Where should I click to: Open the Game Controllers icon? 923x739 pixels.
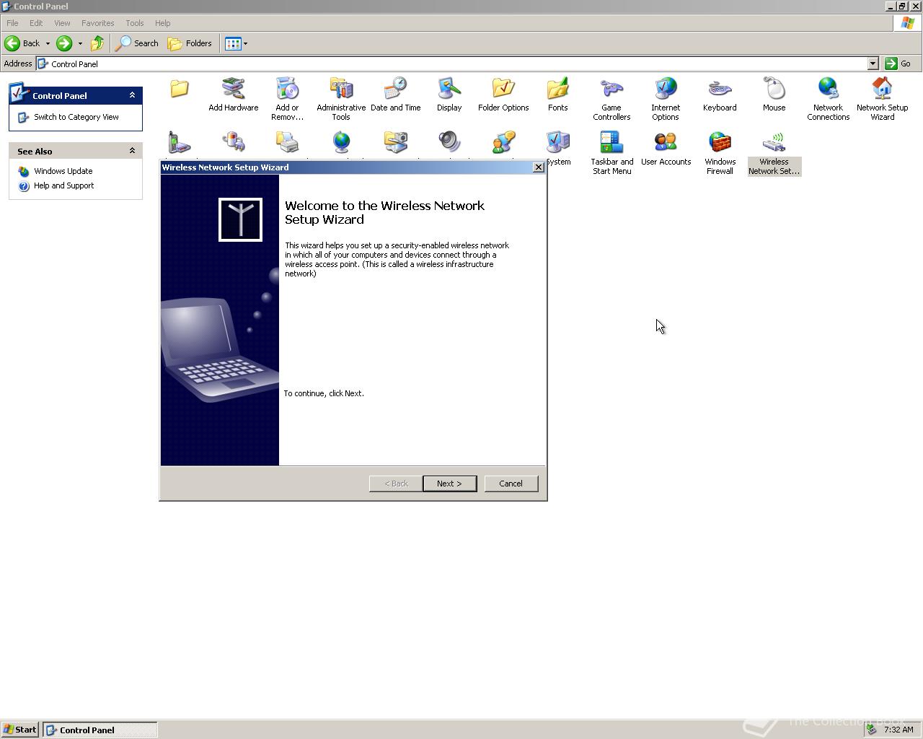pyautogui.click(x=611, y=99)
